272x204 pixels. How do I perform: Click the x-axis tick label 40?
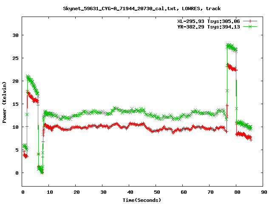click(x=130, y=192)
